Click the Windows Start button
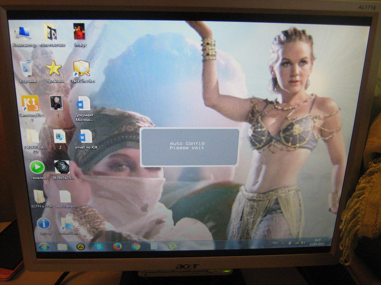This screenshot has height=285, width=381. [x=44, y=247]
